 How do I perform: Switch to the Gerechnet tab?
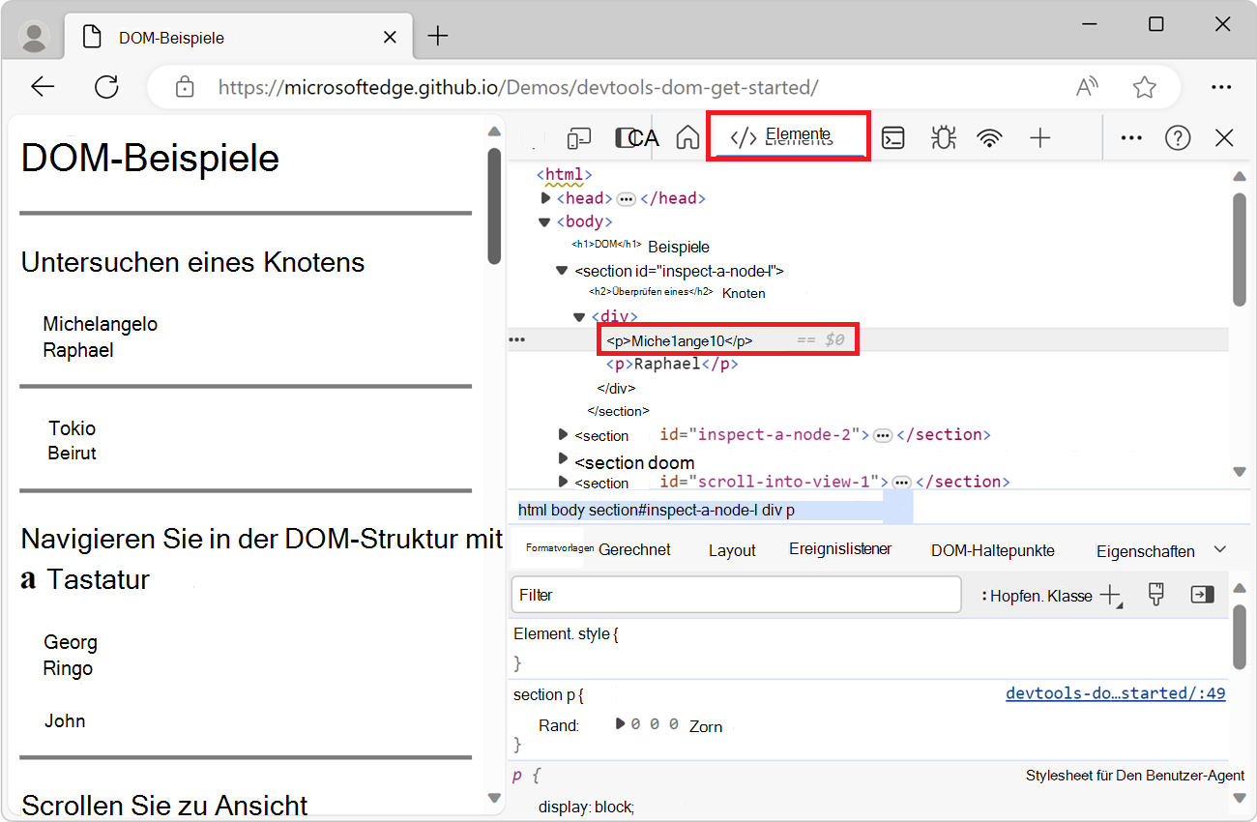pos(634,549)
